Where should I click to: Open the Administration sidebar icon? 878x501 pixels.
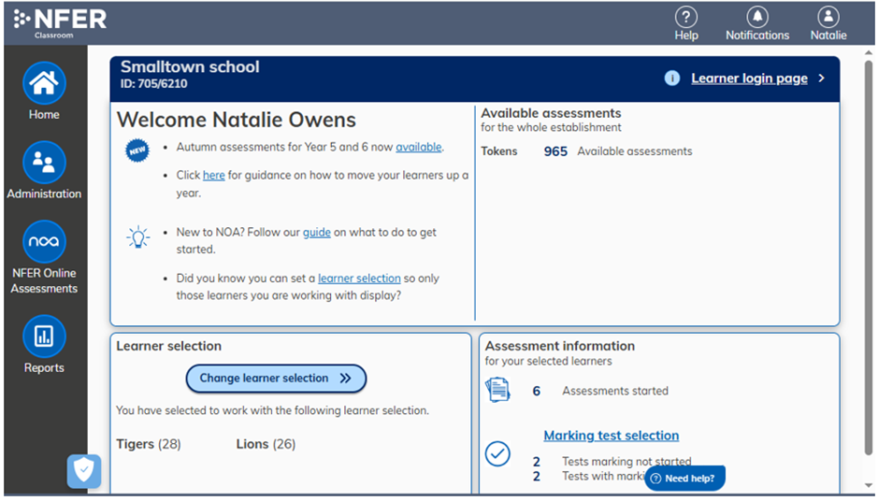(x=44, y=163)
